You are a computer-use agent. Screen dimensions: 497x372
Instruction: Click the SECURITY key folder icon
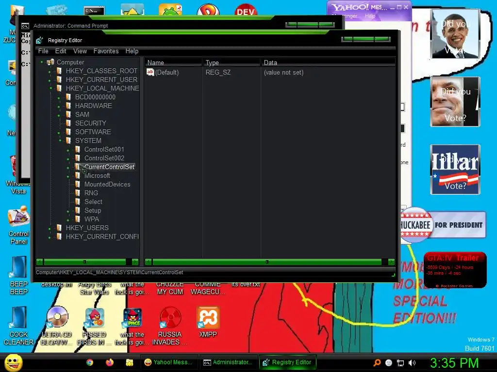click(68, 123)
